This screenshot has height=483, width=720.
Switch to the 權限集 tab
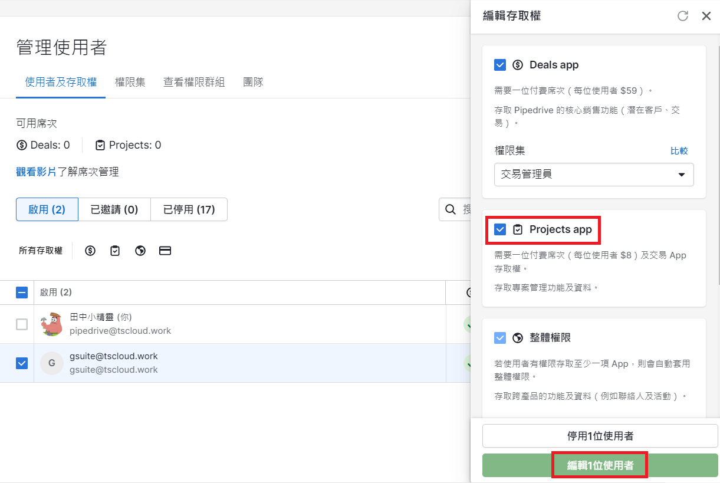tap(130, 82)
